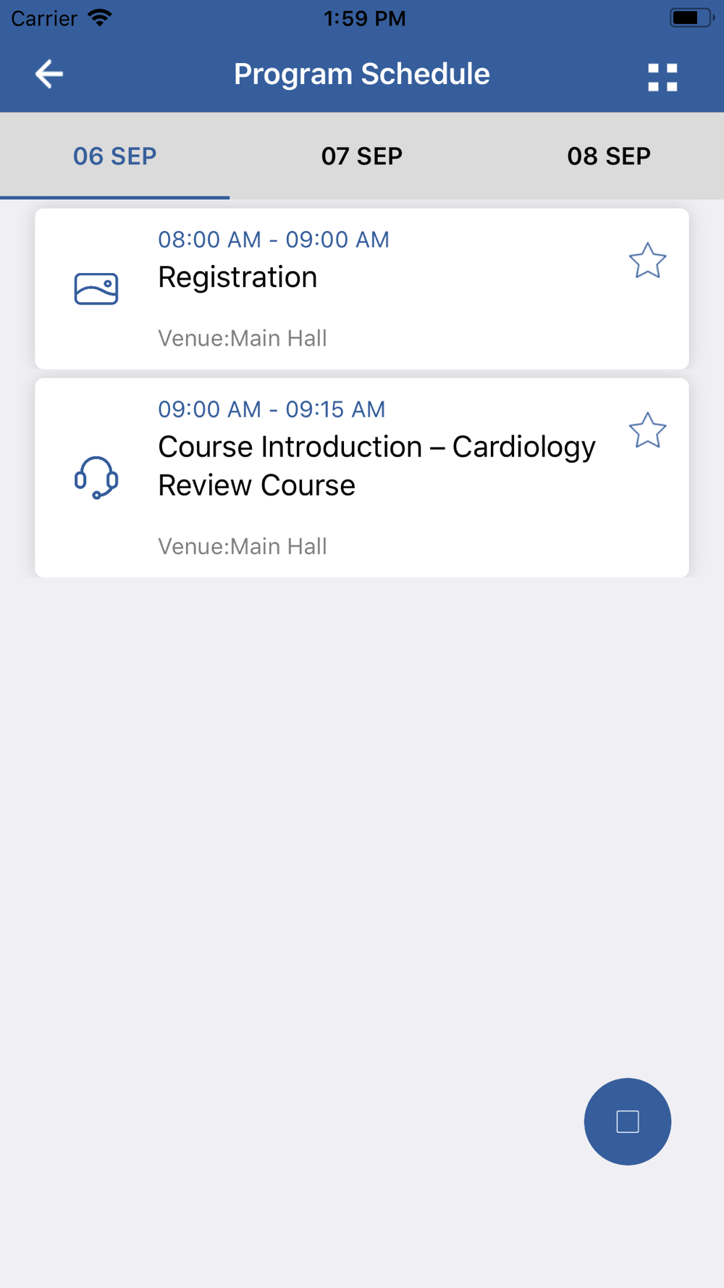
Task: Open the Registration session title
Action: tap(237, 277)
